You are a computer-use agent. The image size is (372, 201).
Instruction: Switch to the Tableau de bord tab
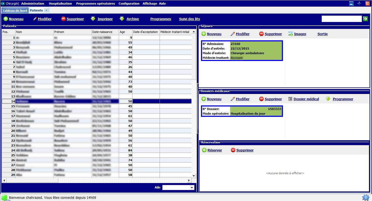(x=15, y=10)
